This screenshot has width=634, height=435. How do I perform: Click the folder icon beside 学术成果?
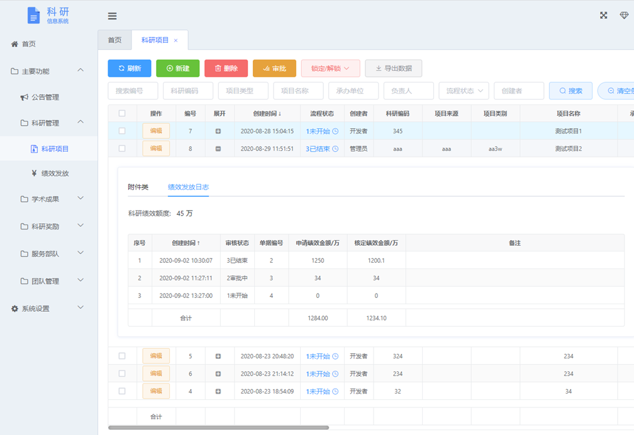[x=25, y=199]
